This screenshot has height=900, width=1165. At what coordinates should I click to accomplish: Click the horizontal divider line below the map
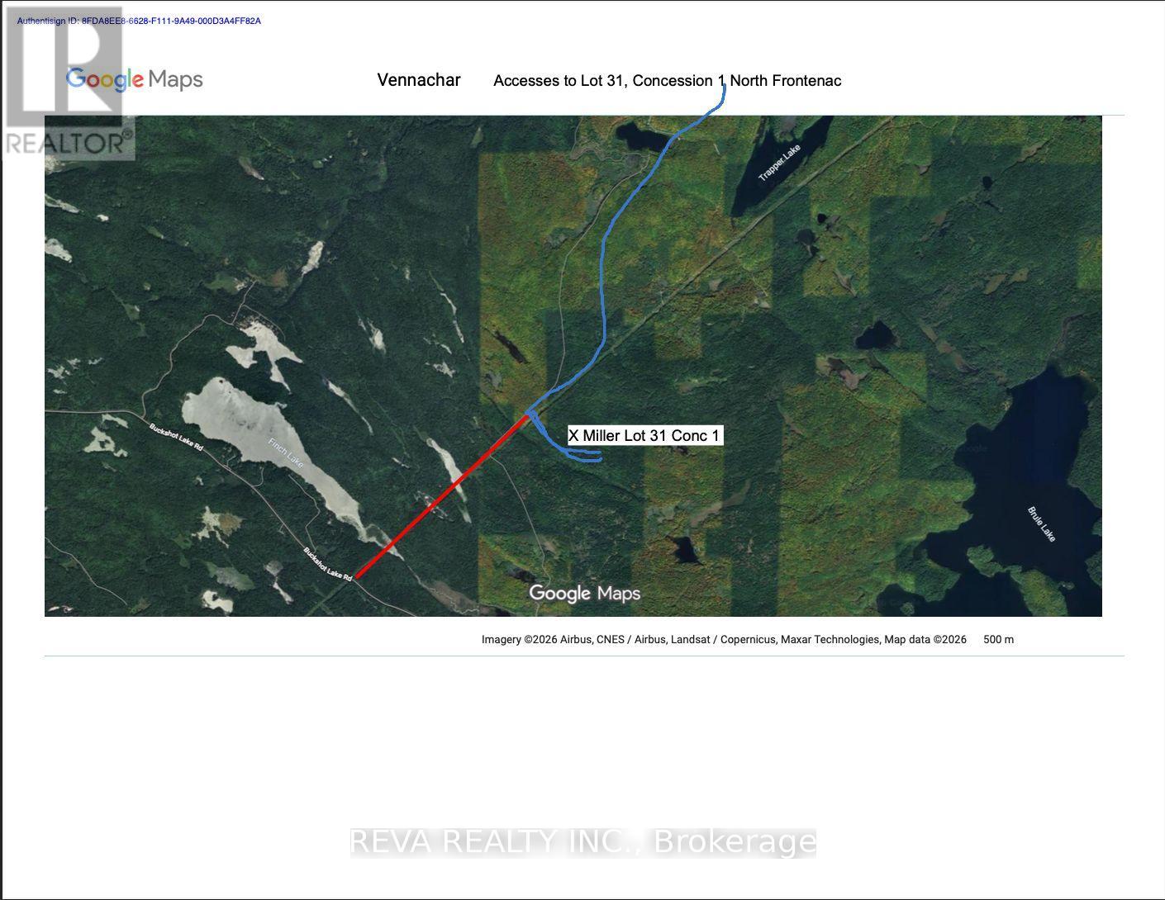click(x=578, y=655)
